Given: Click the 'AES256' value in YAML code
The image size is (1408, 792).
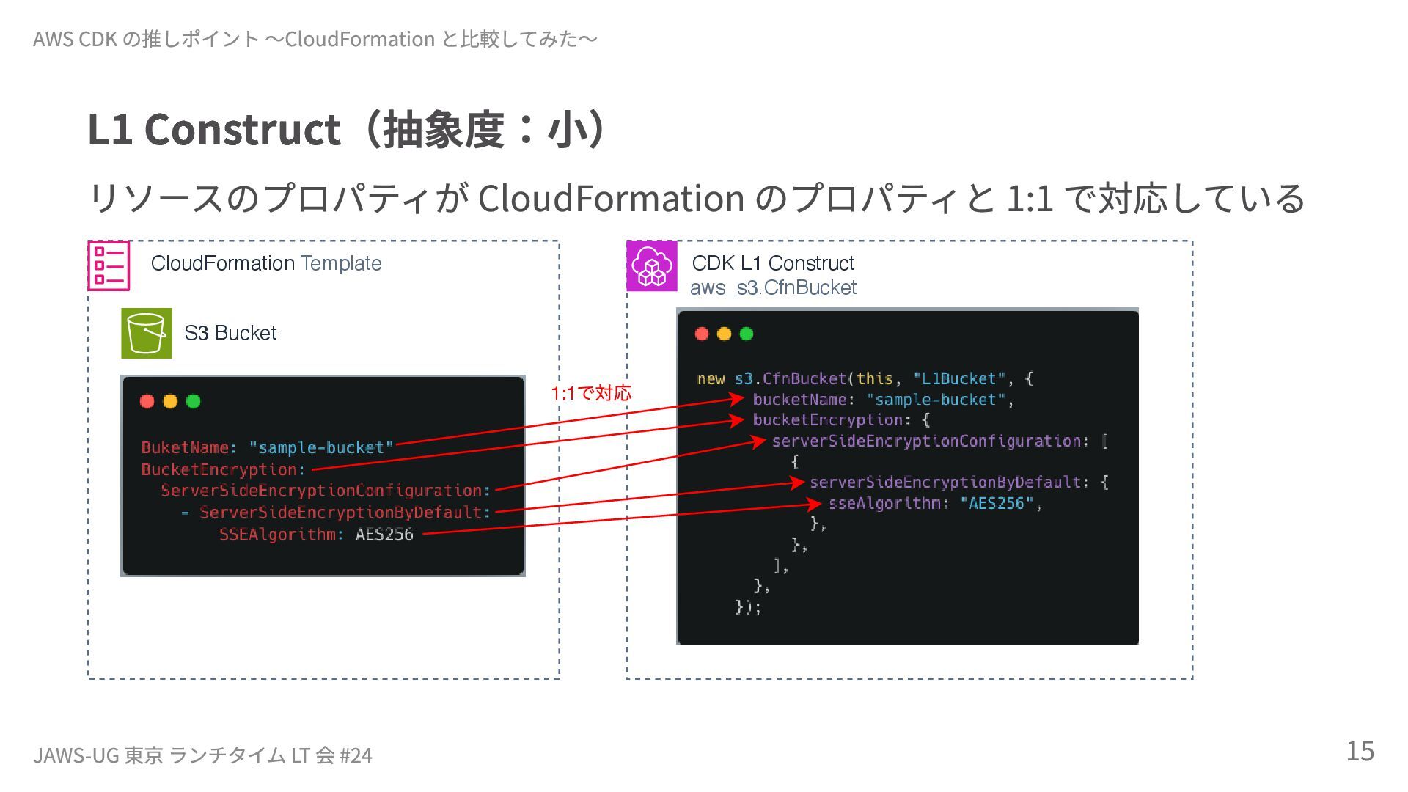Looking at the screenshot, I should point(384,534).
